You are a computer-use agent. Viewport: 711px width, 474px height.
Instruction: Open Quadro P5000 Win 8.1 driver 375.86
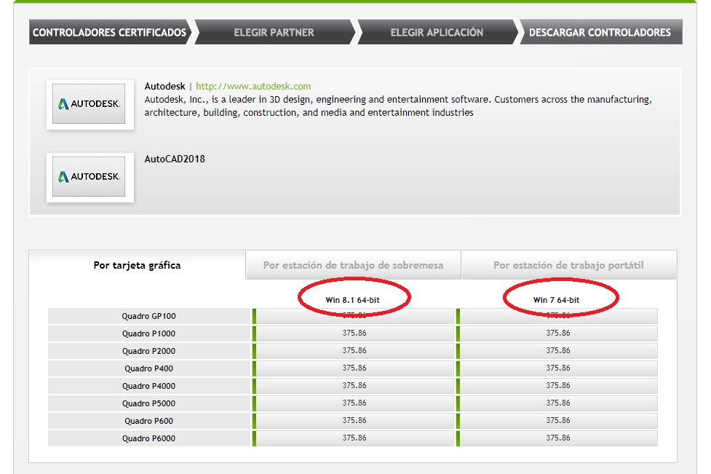pos(354,403)
